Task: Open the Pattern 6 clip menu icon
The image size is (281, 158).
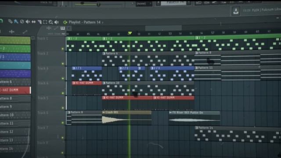Action: 104,54
